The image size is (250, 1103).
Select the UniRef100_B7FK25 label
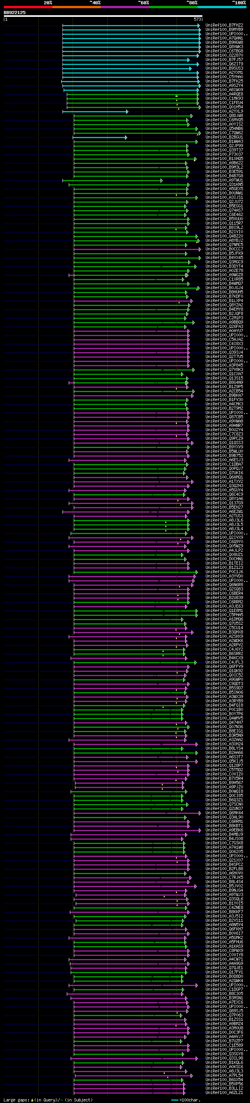tap(224, 81)
